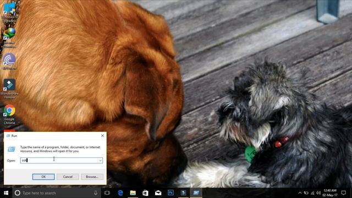Click the 'Type here to search' box
352x198 pixels.
(56, 193)
